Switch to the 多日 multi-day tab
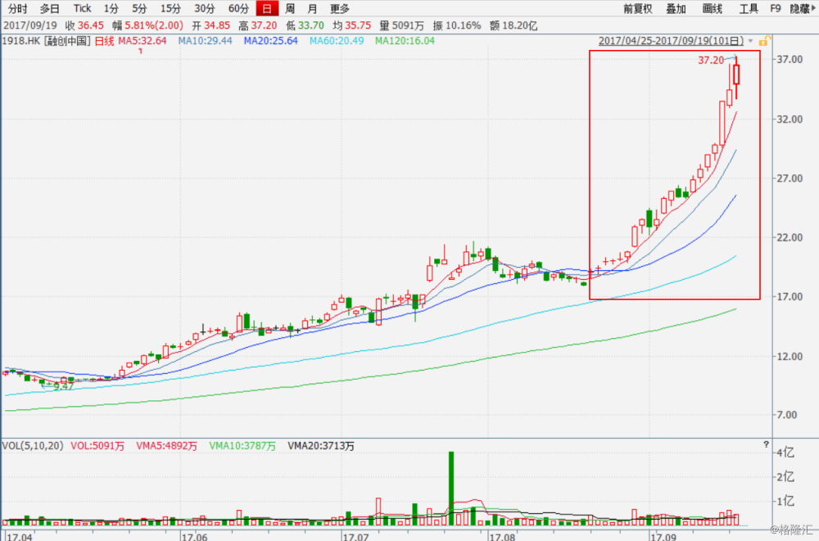 [x=50, y=8]
